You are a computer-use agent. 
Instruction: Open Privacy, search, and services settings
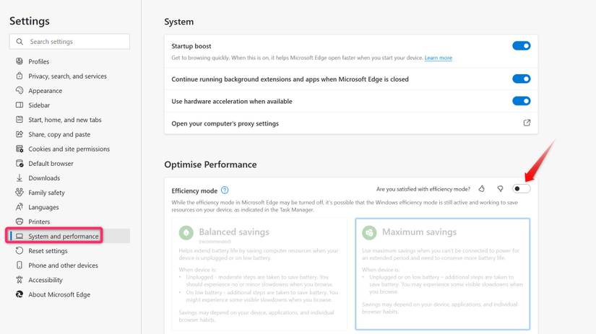pos(67,76)
